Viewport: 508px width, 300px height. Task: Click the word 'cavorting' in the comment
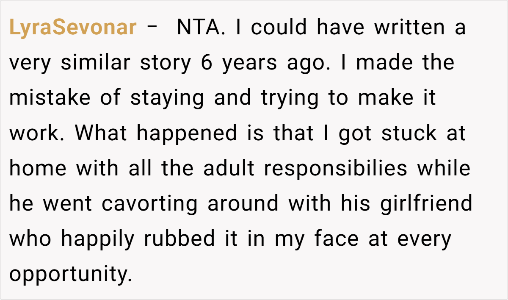pyautogui.click(x=149, y=204)
